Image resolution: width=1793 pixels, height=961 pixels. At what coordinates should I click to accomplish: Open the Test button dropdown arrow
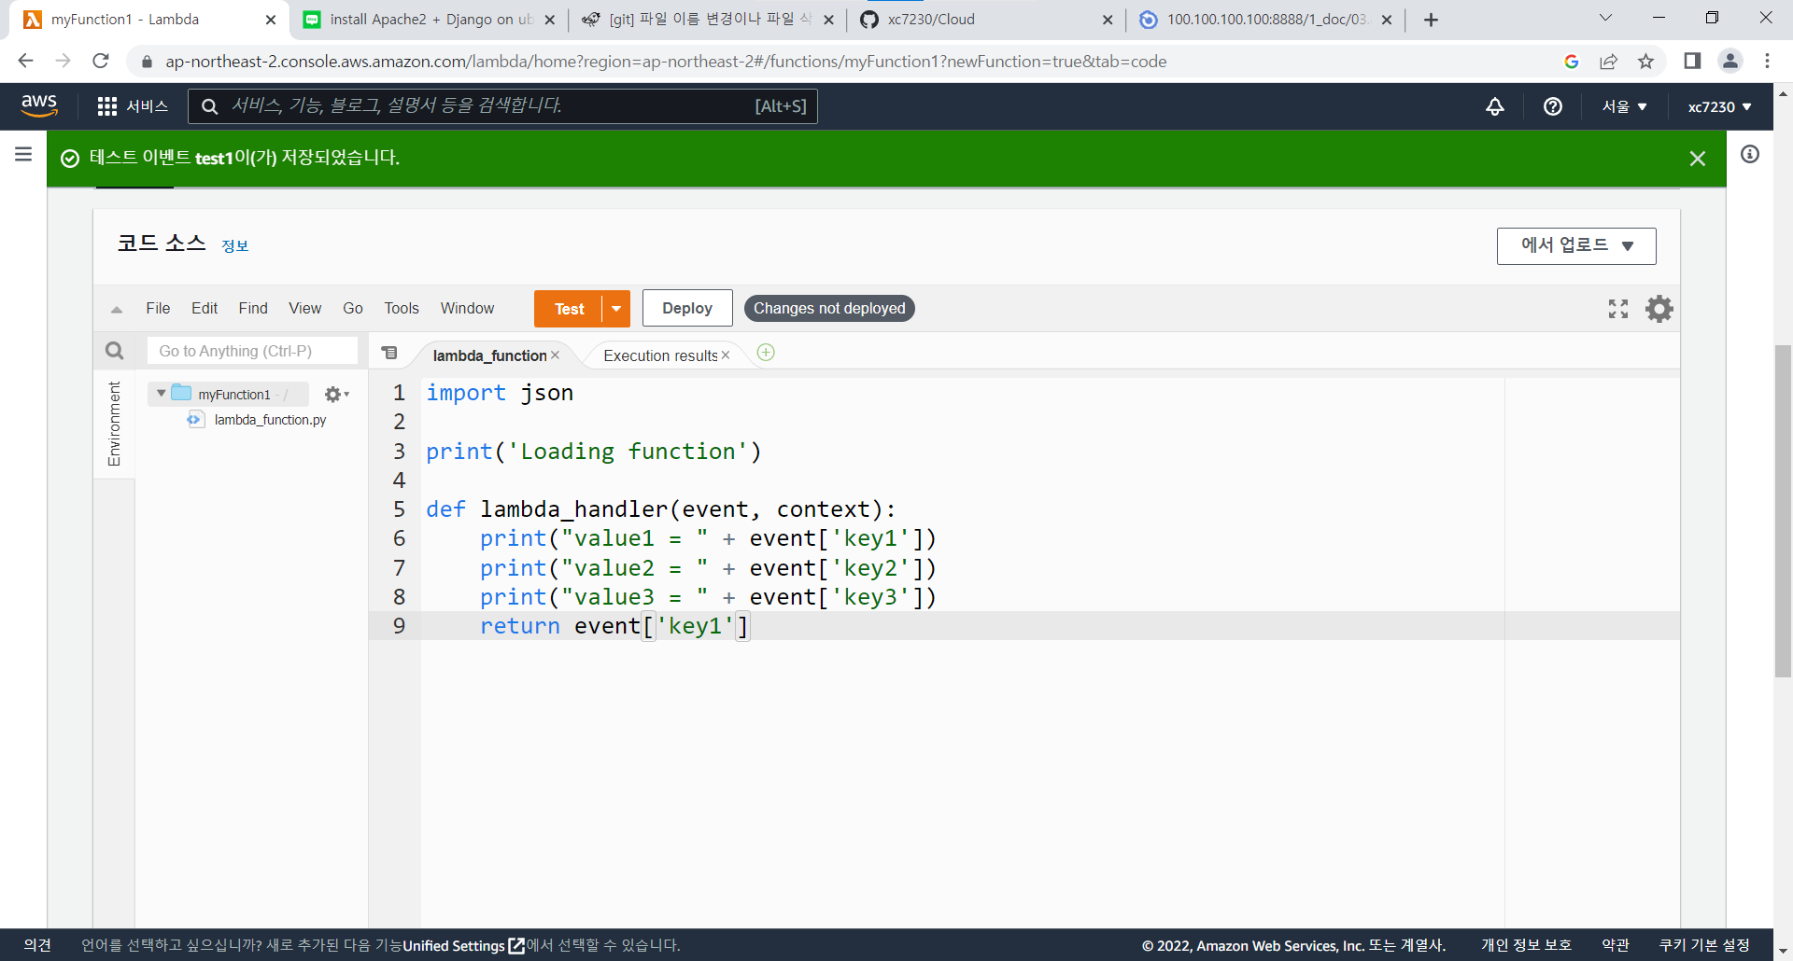[x=616, y=309]
